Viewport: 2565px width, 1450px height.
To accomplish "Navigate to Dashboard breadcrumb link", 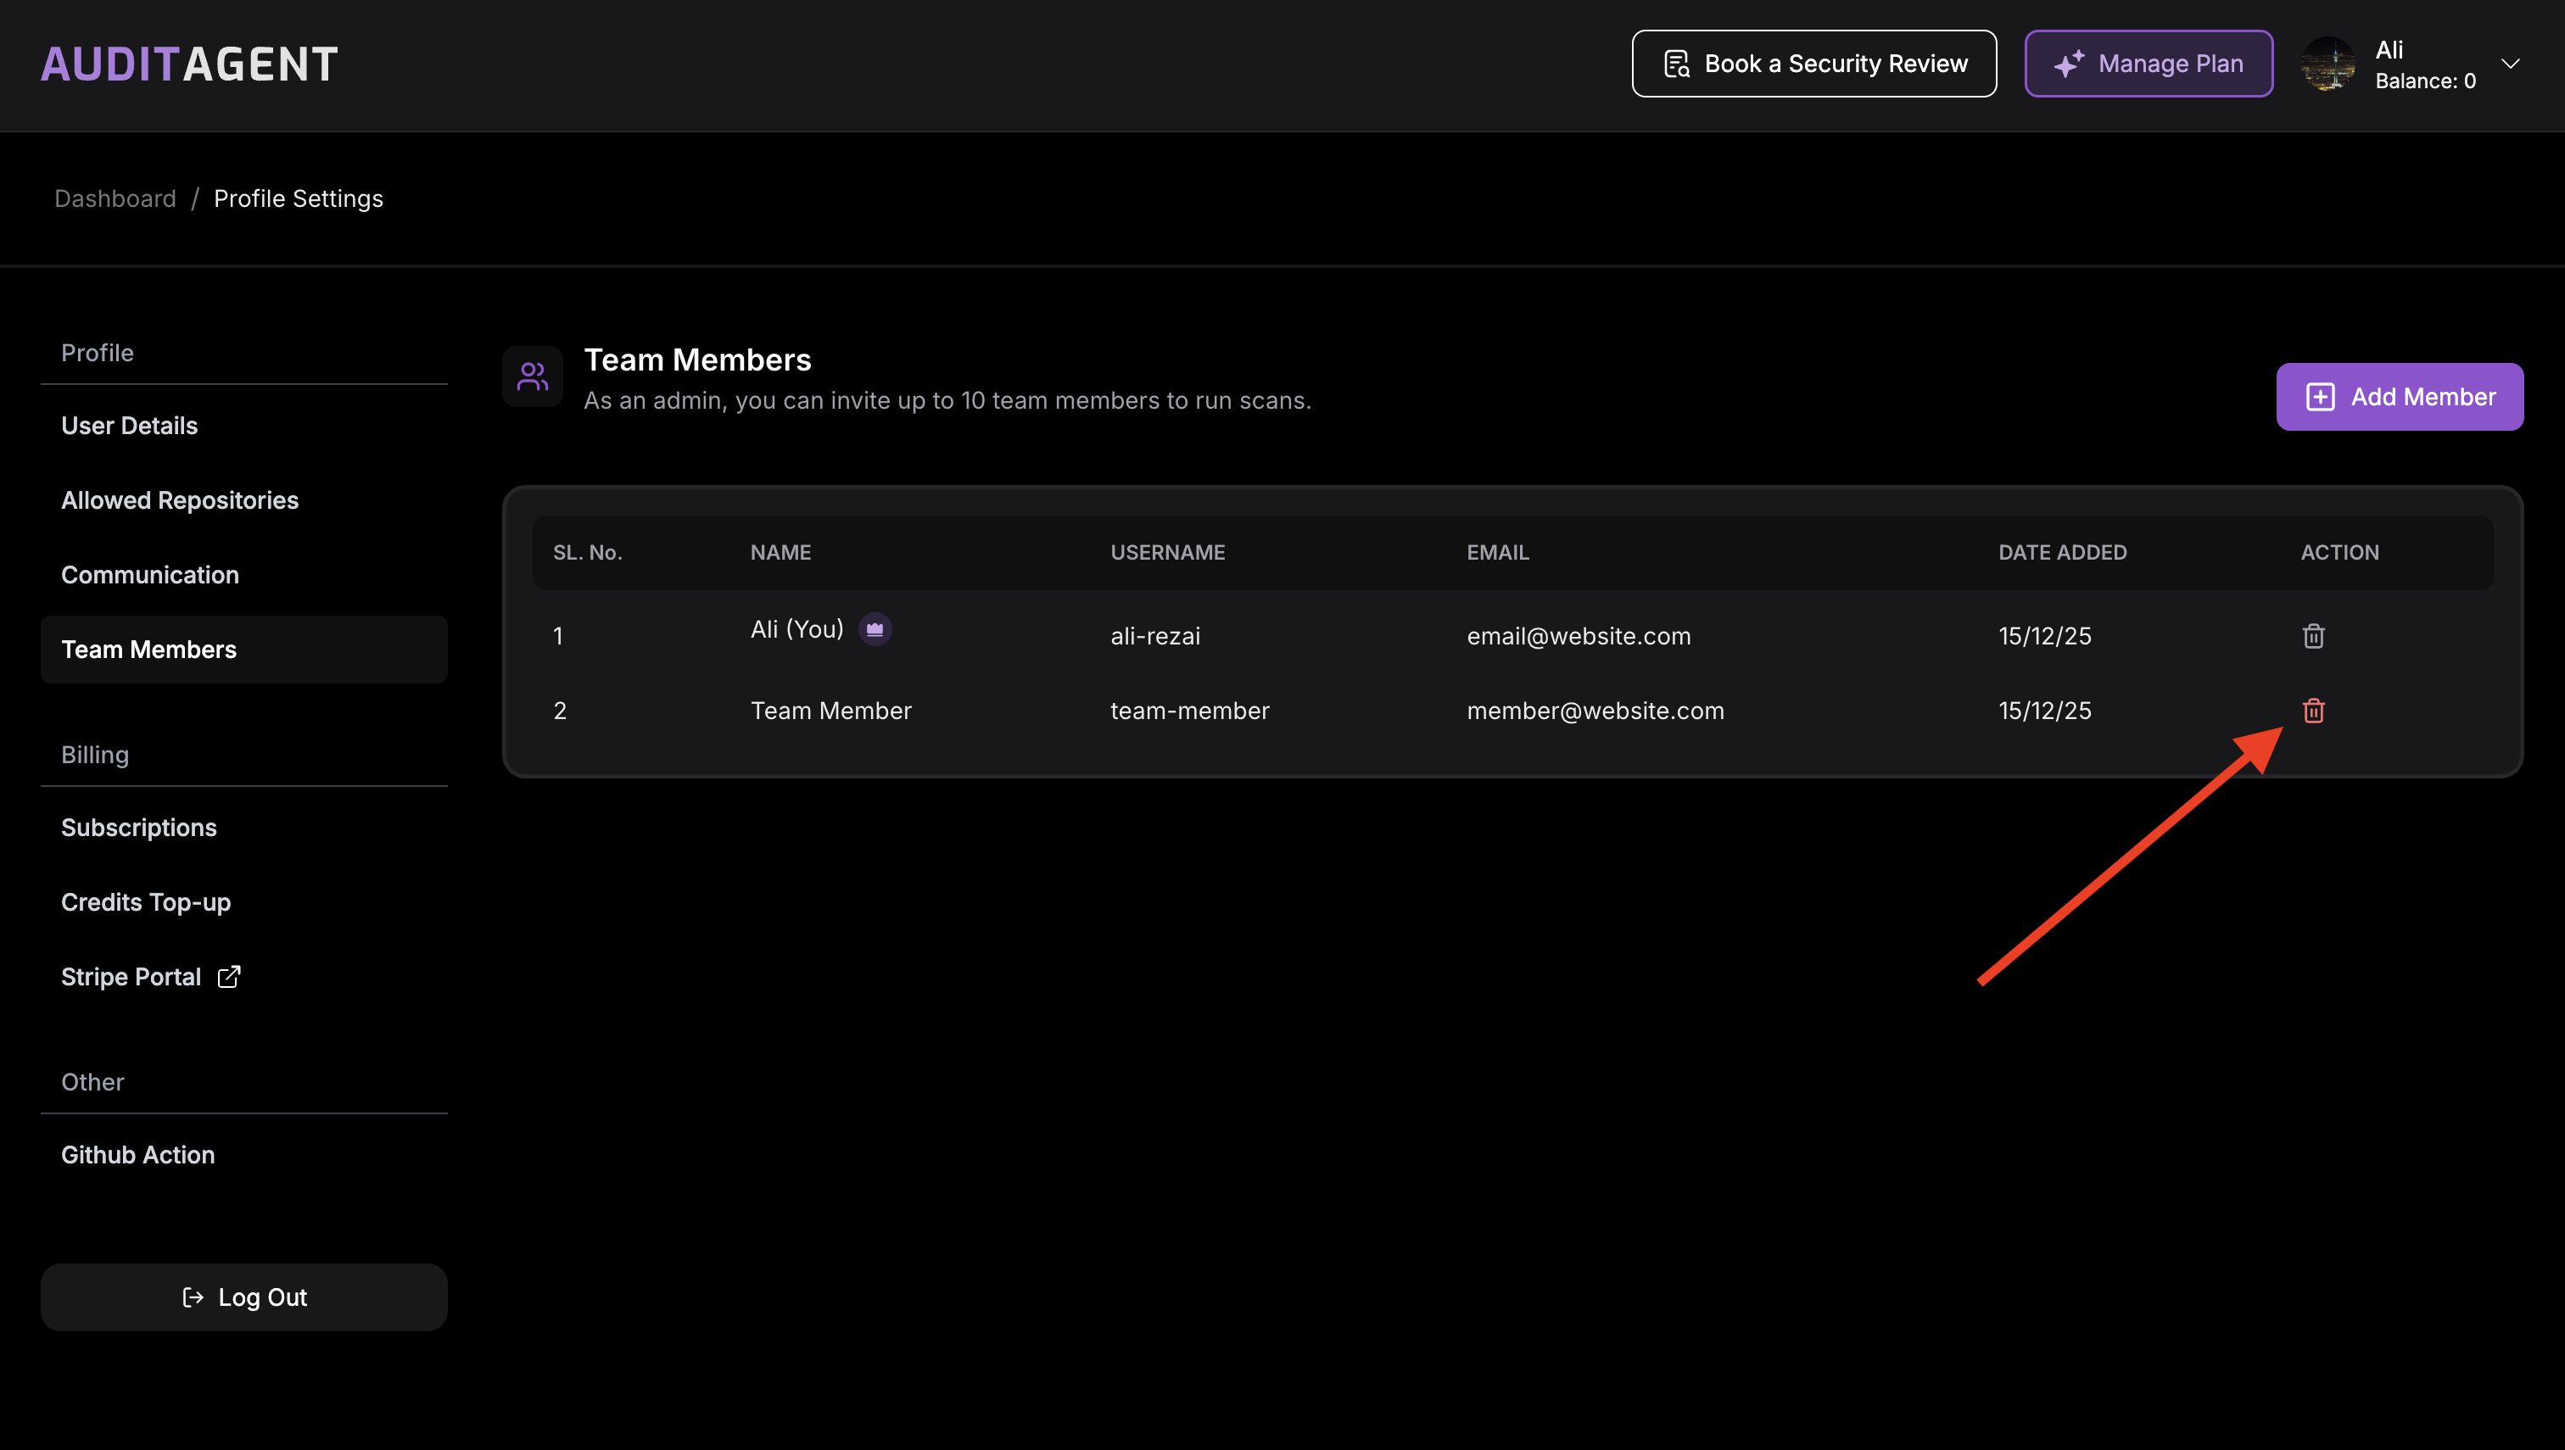I will click(x=115, y=198).
